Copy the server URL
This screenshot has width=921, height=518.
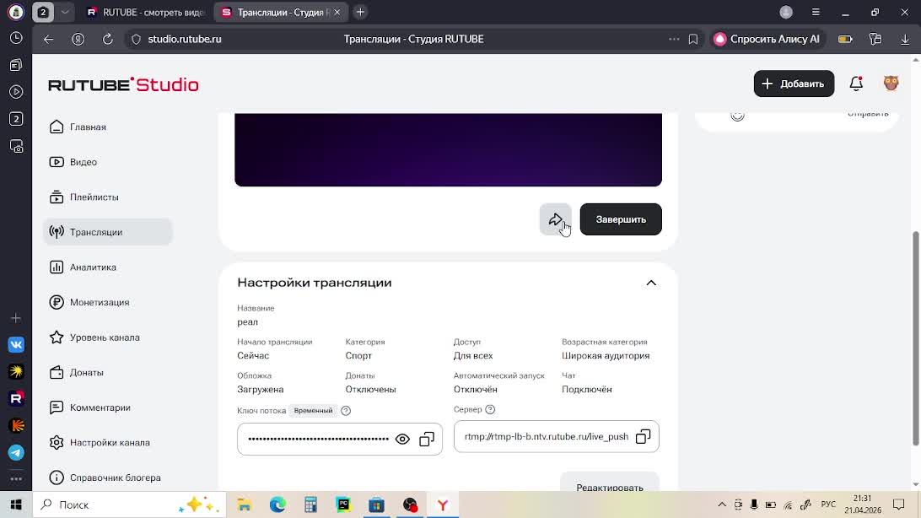point(644,436)
